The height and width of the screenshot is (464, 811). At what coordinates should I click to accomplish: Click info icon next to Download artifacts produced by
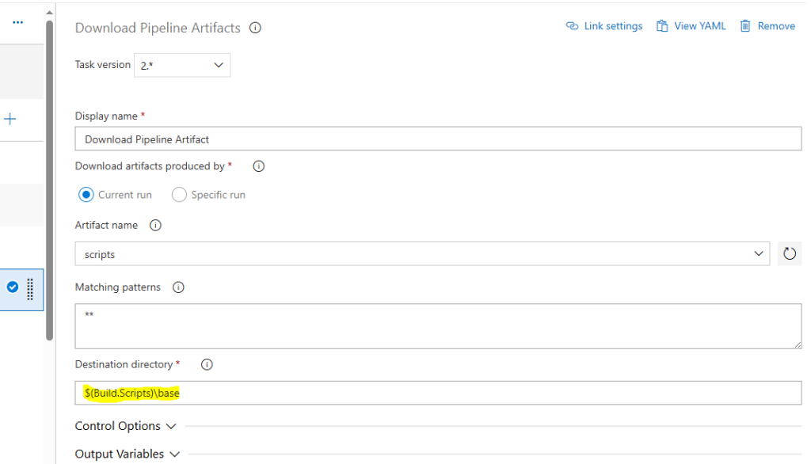(259, 166)
